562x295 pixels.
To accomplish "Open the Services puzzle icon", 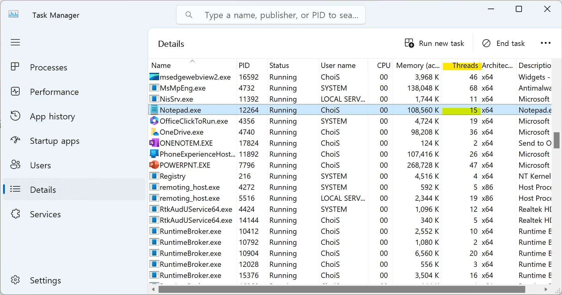I will click(15, 214).
